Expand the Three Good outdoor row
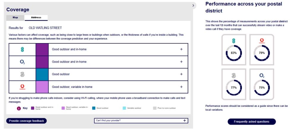 [x=181, y=74]
